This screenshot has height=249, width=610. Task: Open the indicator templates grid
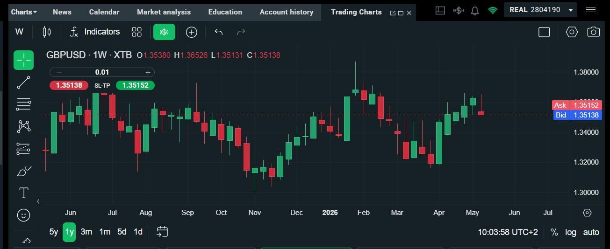(136, 32)
